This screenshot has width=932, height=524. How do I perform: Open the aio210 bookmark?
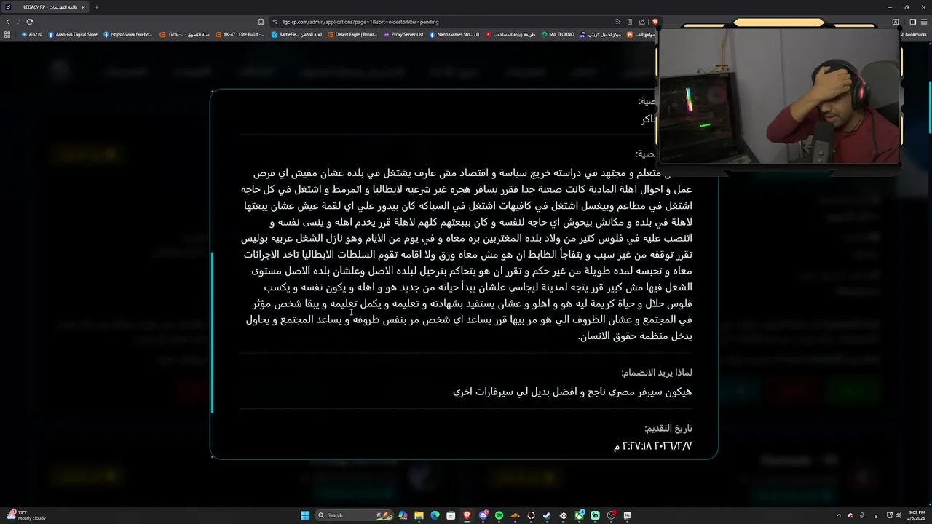click(32, 34)
